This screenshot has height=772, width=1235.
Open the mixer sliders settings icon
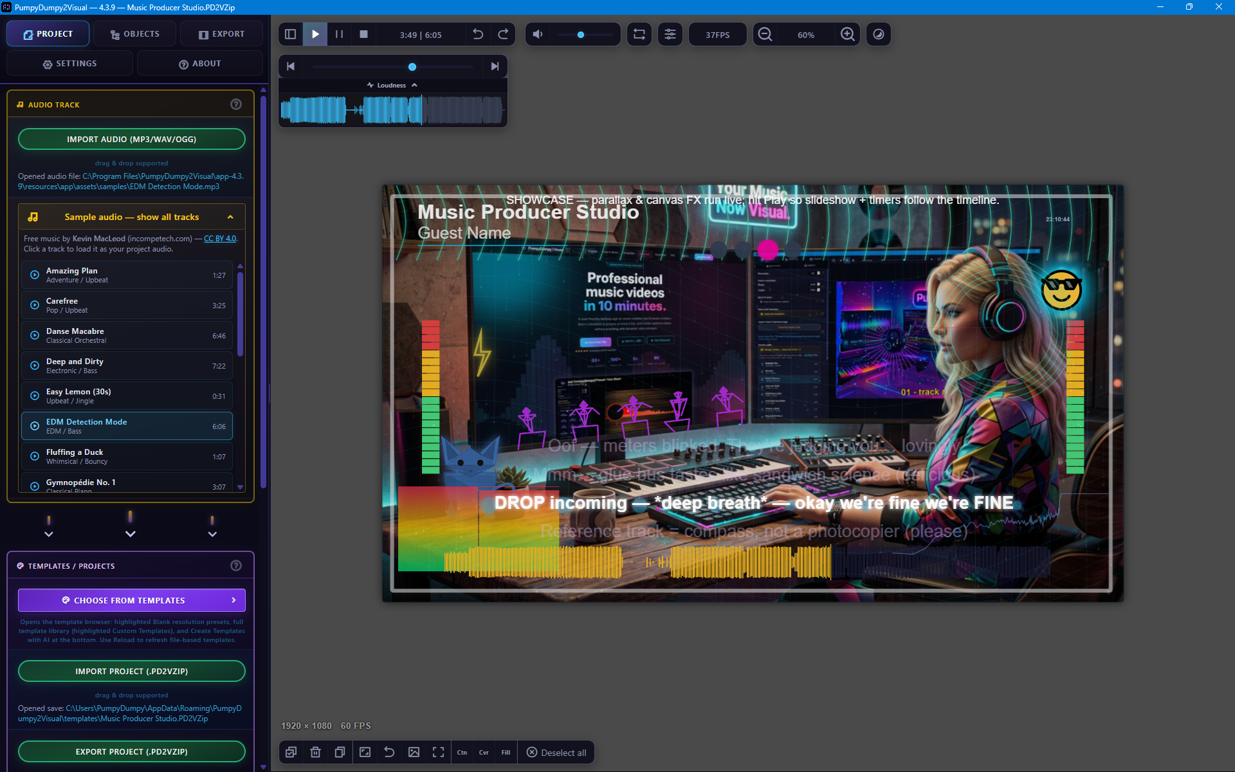pyautogui.click(x=670, y=34)
